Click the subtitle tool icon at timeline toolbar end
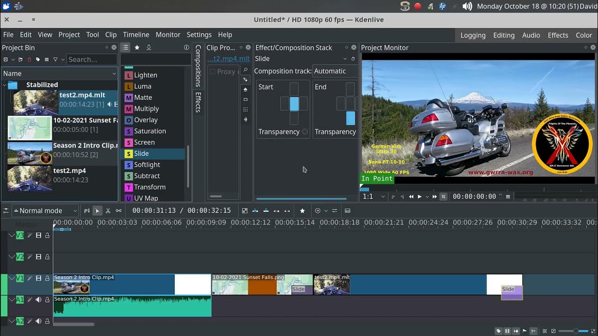Screen dimensions: 598x336 348,211
